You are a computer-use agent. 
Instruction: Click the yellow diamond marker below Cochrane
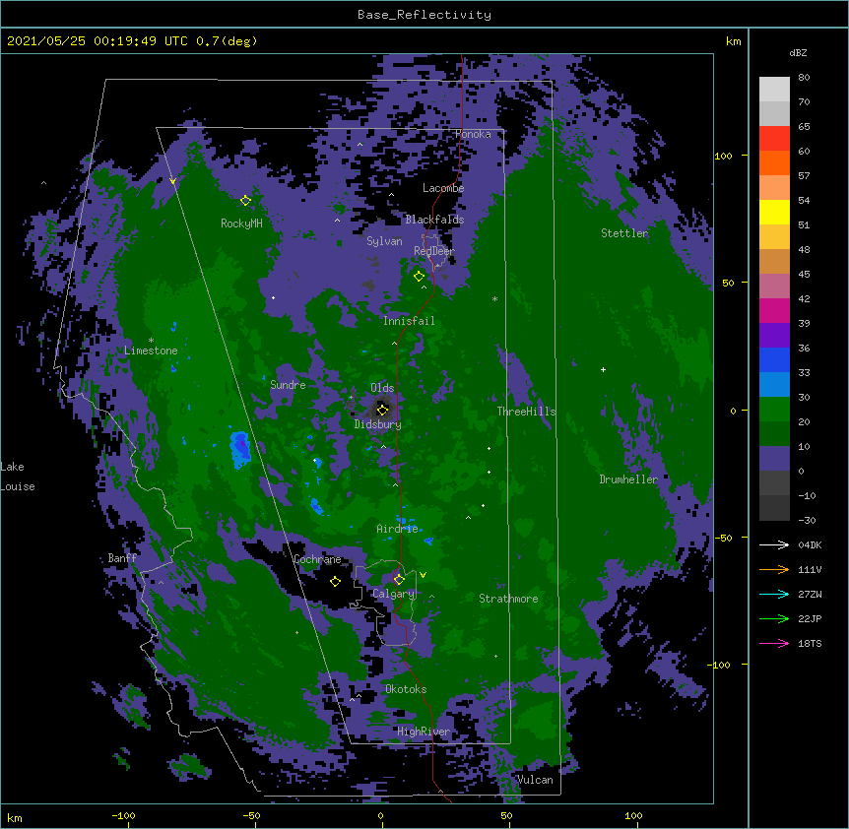click(335, 582)
